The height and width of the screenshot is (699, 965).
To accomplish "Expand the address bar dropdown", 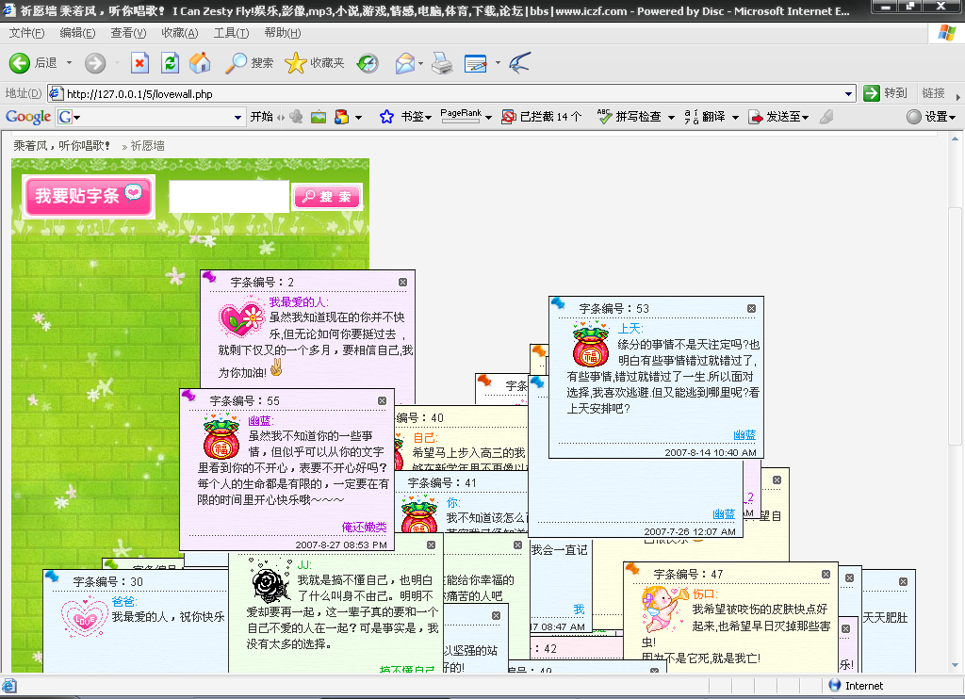I will [849, 93].
